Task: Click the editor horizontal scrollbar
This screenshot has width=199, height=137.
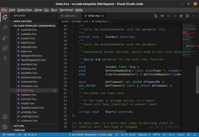Action: [99, 131]
